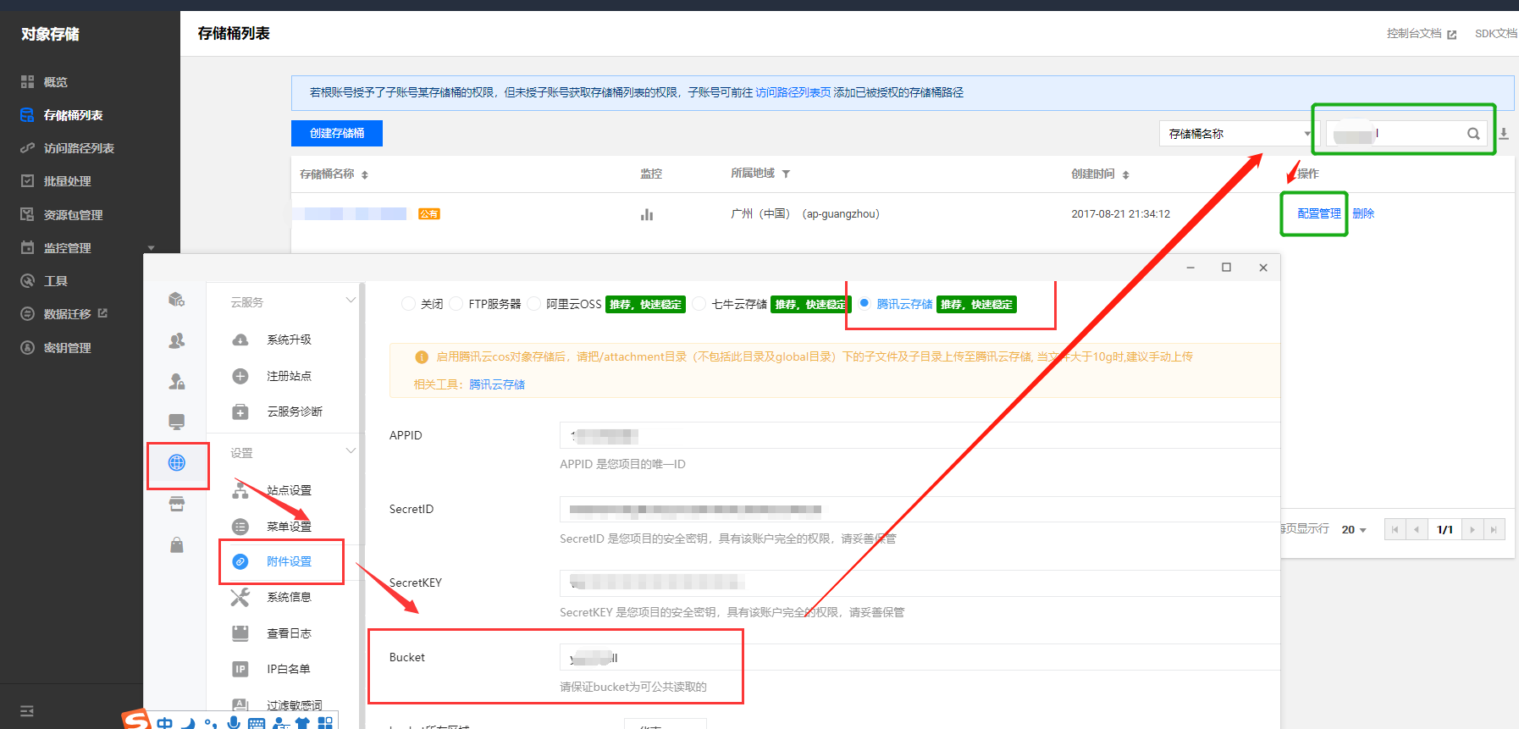Click the SecretKEY input field
The width and height of the screenshot is (1519, 729).
tap(920, 583)
